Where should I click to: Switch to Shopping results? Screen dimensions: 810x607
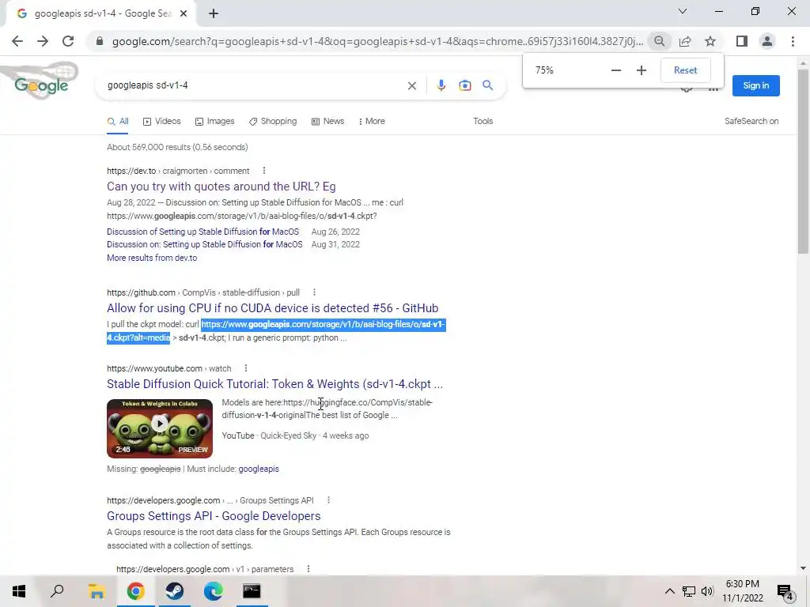[273, 121]
